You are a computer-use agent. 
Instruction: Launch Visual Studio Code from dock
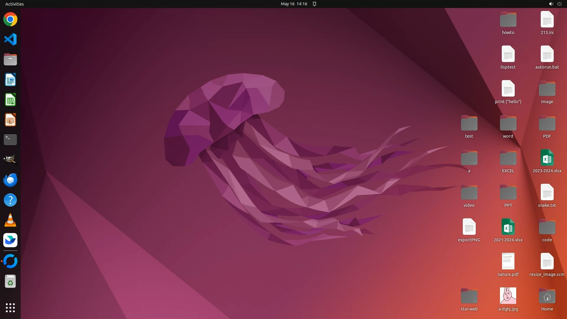pos(10,39)
